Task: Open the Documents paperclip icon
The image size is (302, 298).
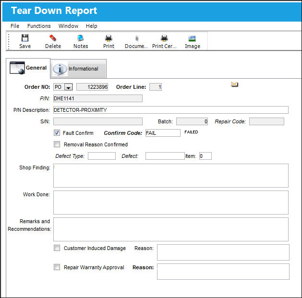Action: point(136,38)
